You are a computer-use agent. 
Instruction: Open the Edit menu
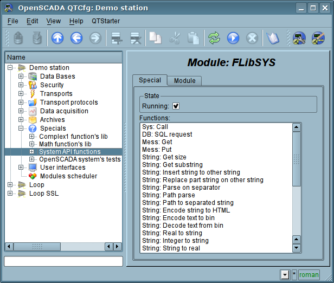click(32, 21)
